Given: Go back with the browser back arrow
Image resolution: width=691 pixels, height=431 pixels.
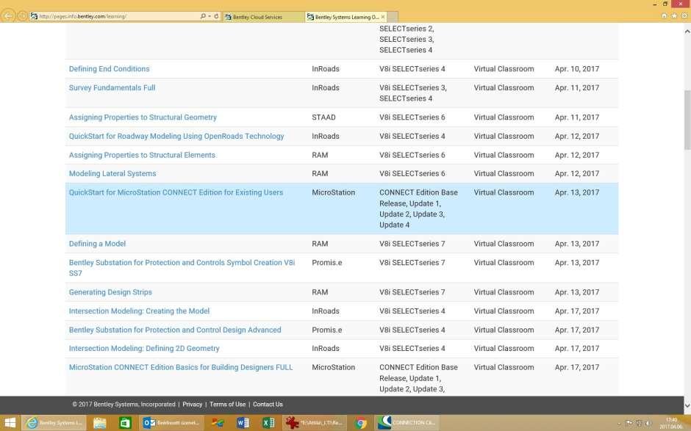Looking at the screenshot, I should click(8, 16).
